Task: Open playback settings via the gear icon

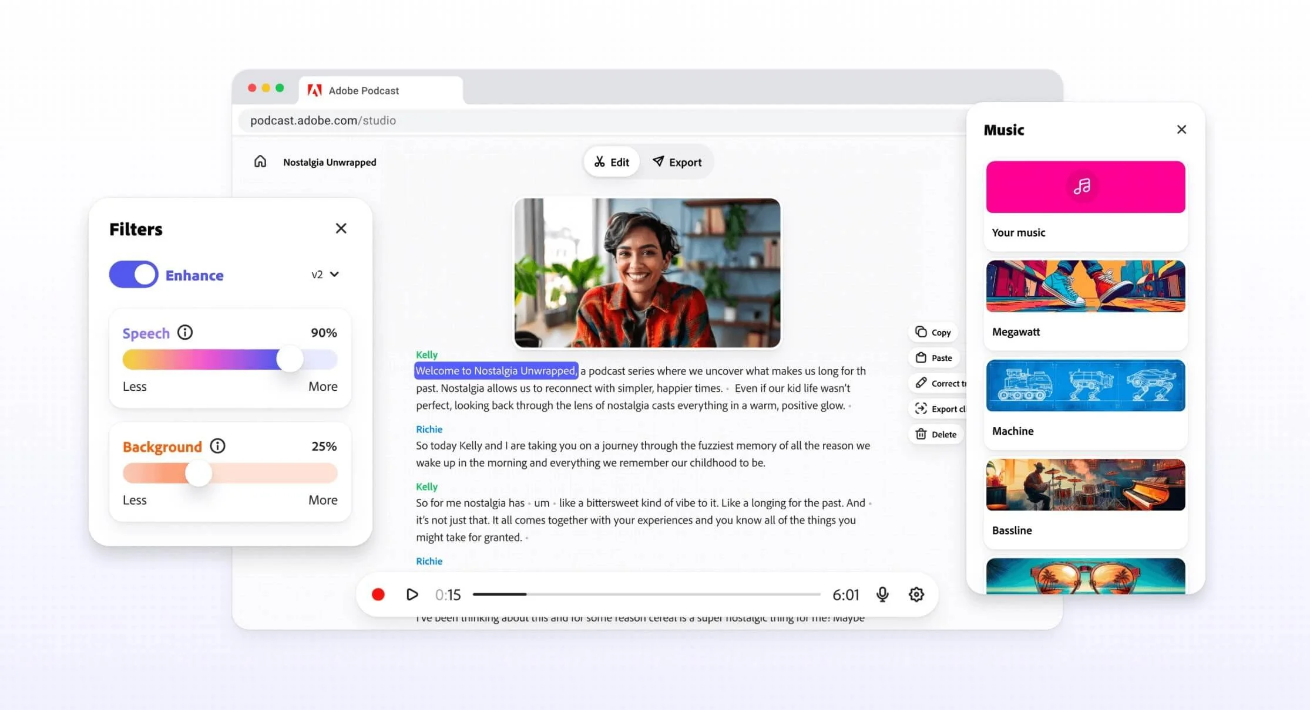Action: coord(916,594)
